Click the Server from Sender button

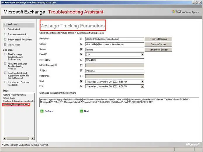click(158, 50)
